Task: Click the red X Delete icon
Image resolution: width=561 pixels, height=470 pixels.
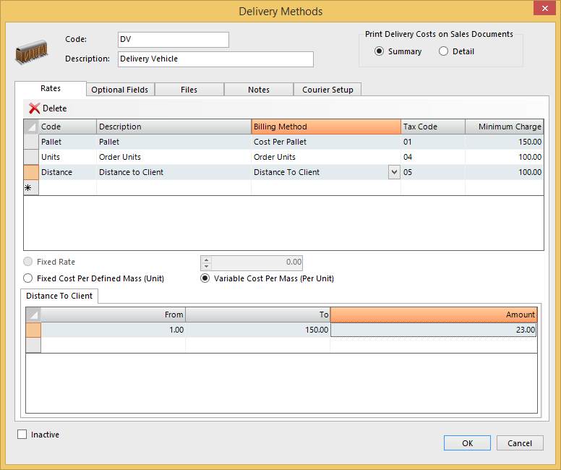Action: [34, 108]
